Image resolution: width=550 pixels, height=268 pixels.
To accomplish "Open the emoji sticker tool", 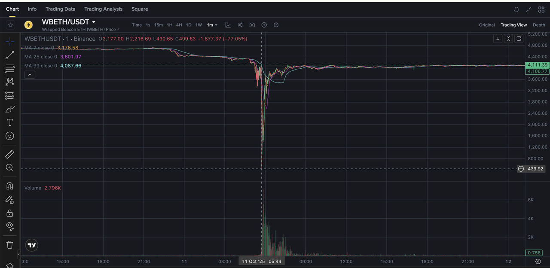I will click(9, 136).
